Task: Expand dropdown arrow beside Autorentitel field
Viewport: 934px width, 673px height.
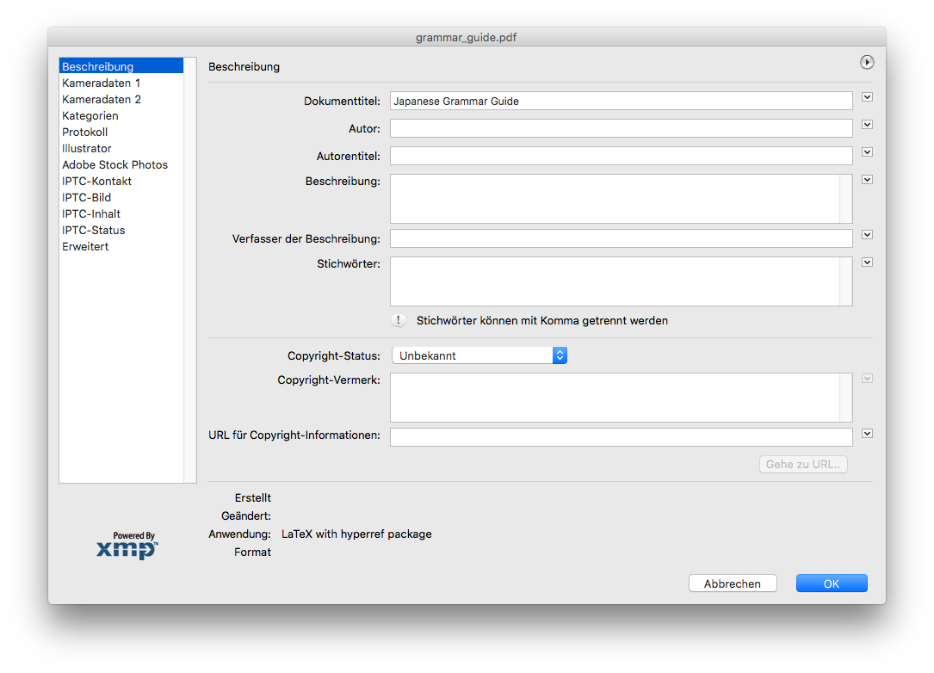Action: point(867,152)
